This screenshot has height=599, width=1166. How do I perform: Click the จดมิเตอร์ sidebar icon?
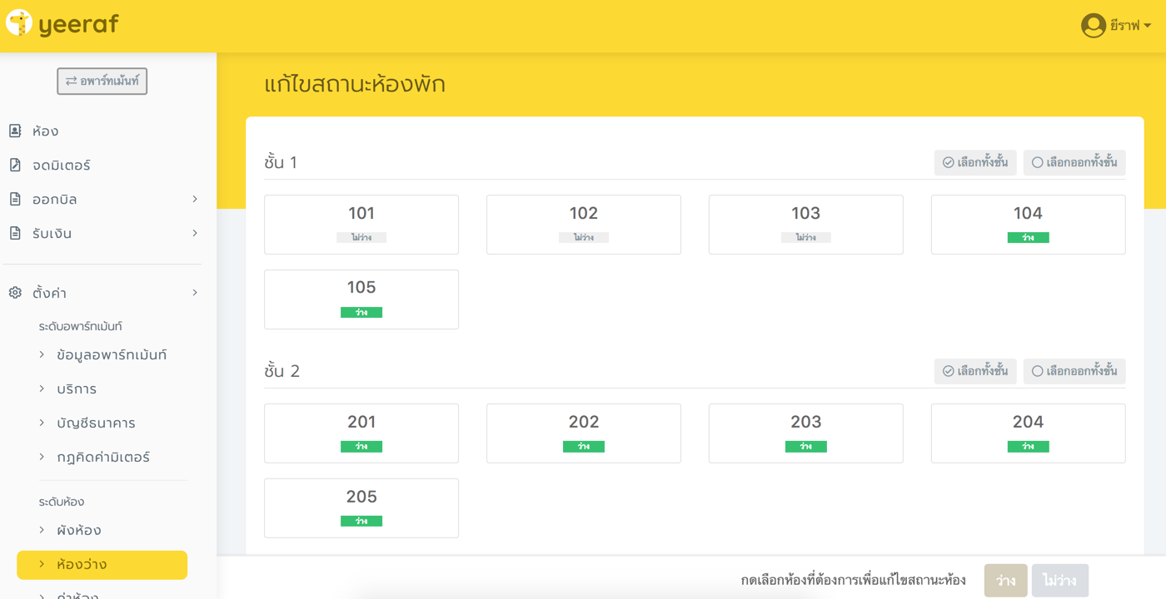tap(15, 165)
